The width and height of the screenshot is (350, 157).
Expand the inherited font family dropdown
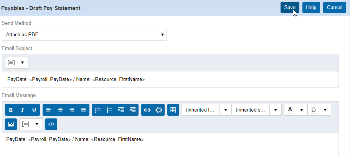pos(225,110)
